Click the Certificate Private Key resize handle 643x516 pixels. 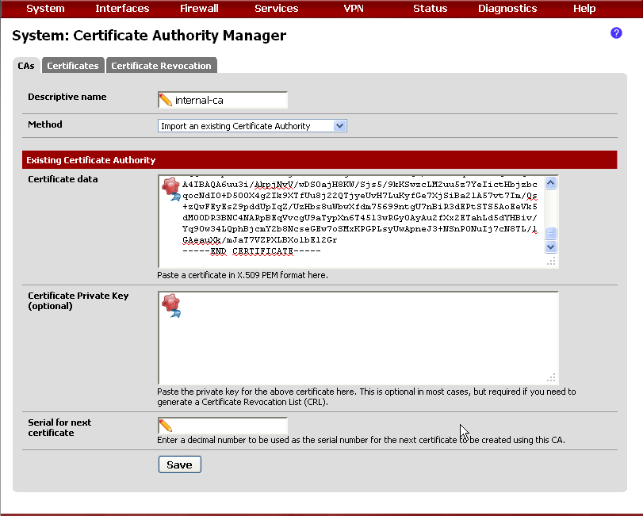click(x=552, y=377)
